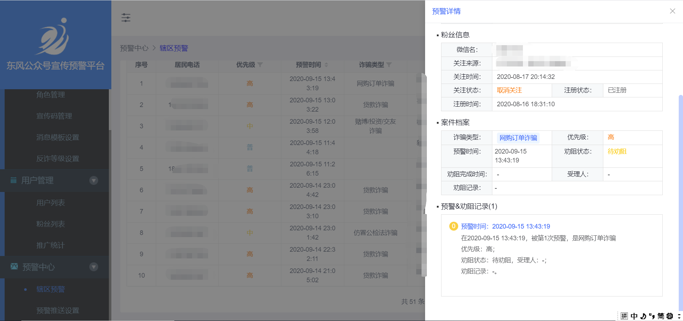The width and height of the screenshot is (683, 321).
Task: Click 赌博/投资/交友诈骗 in row 3
Action: pyautogui.click(x=375, y=126)
